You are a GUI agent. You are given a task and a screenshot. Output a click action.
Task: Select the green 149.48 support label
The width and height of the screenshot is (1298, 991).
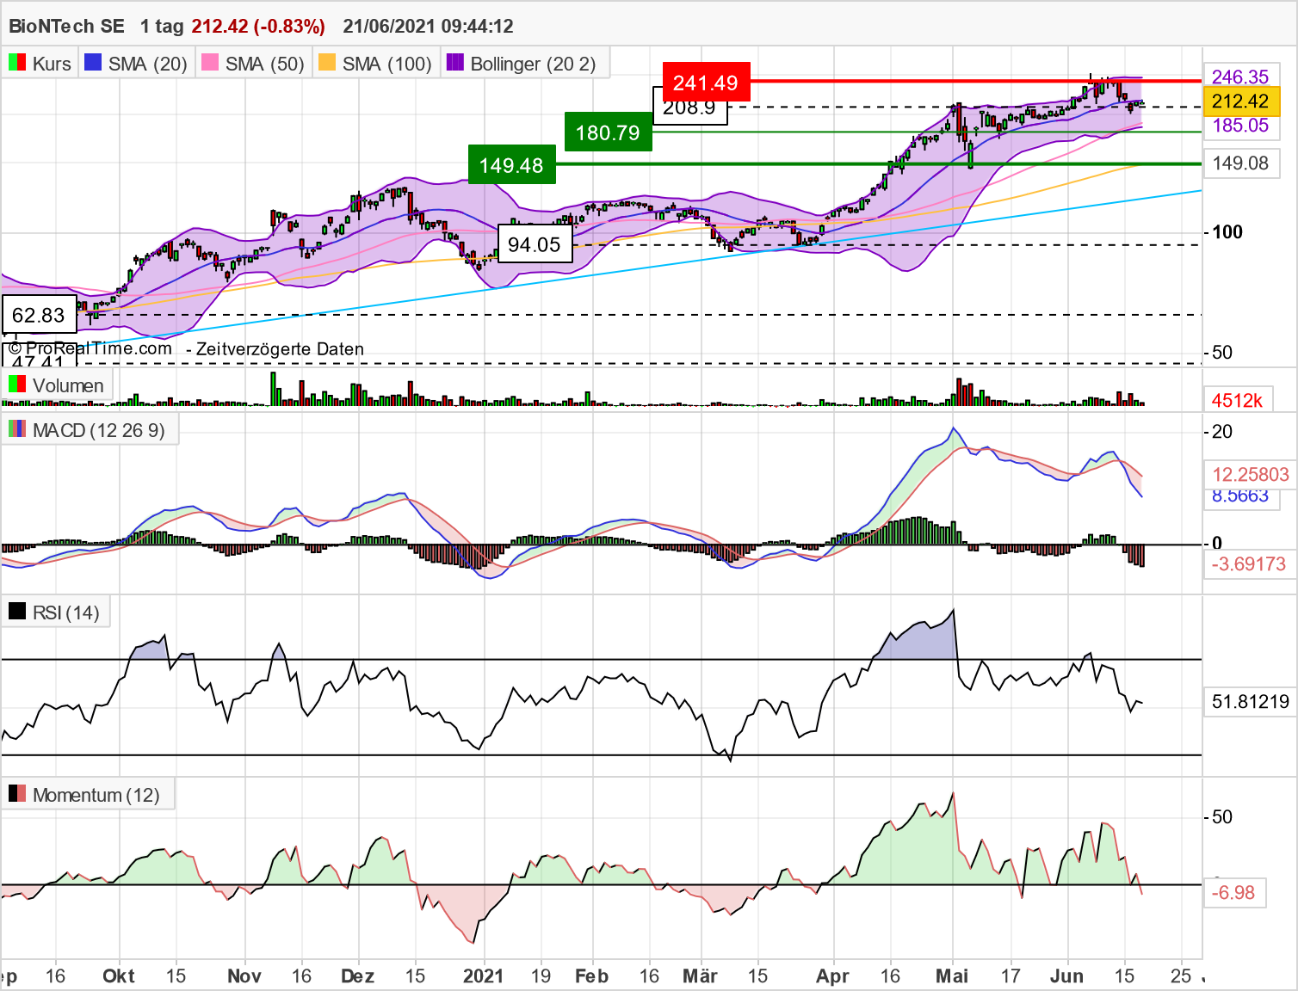pos(513,164)
